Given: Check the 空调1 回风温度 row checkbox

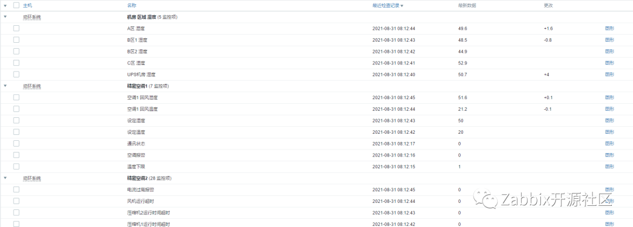Looking at the screenshot, I should tap(16, 109).
